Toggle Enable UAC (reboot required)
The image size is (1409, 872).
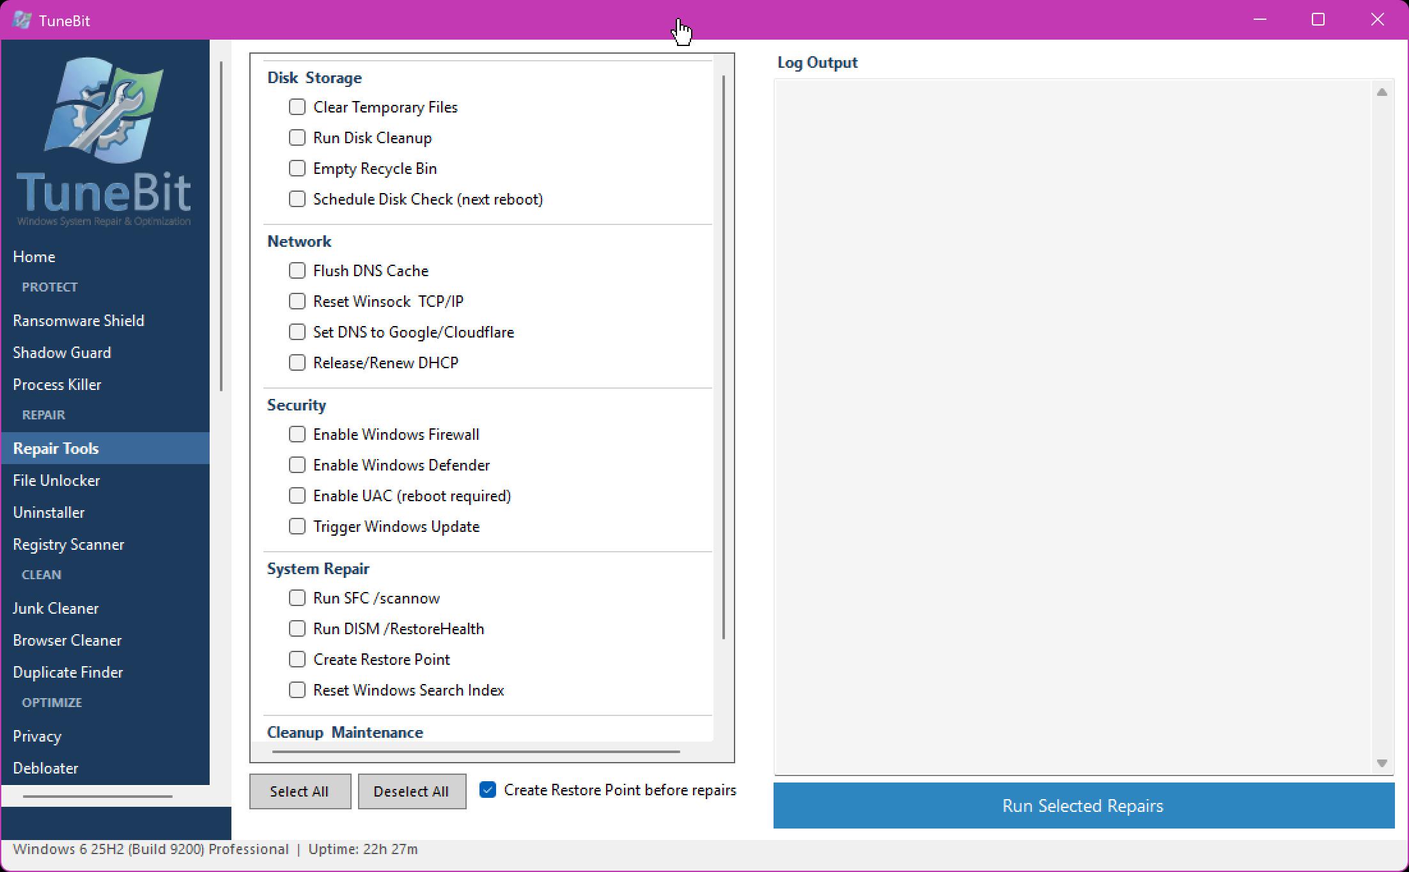tap(297, 495)
